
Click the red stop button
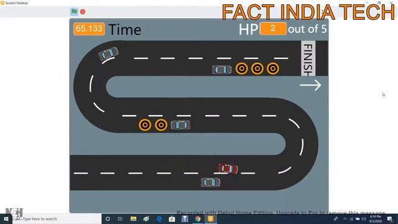(83, 12)
